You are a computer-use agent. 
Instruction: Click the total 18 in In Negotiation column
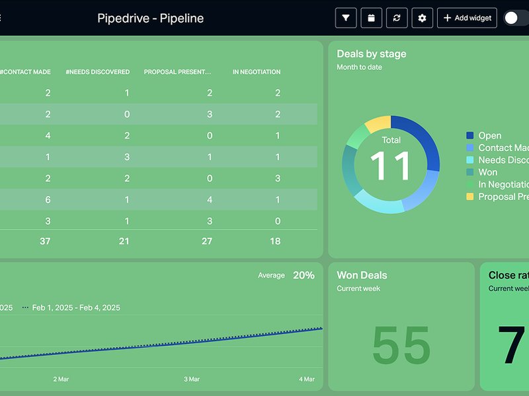coord(275,241)
